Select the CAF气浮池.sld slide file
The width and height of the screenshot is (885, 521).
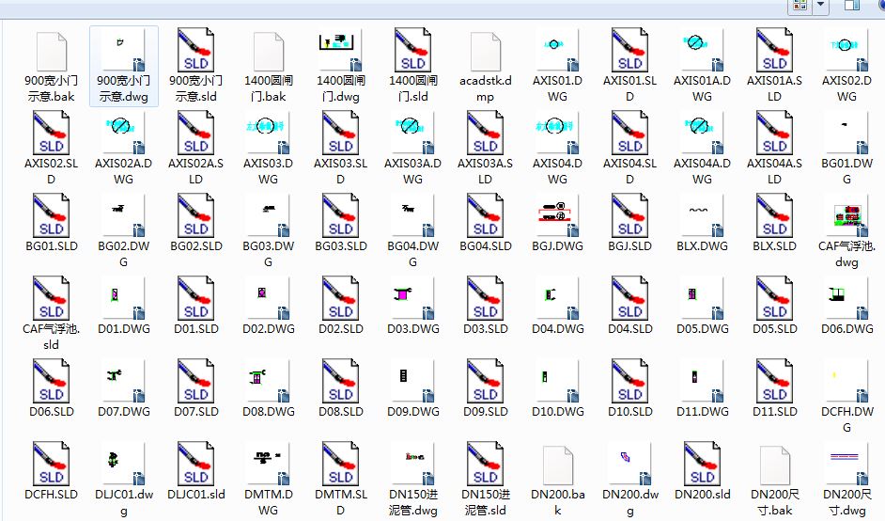coord(52,298)
